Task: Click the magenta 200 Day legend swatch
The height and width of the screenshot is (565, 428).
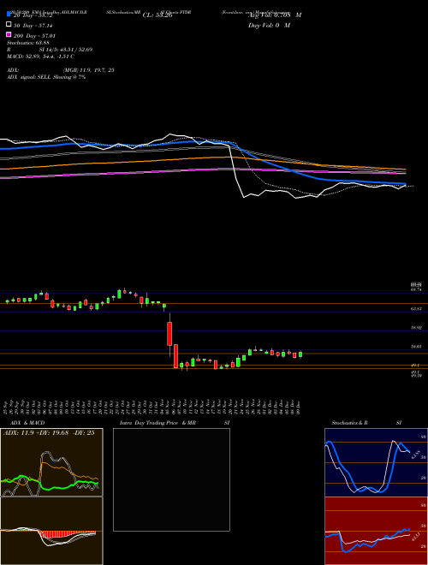Action: 9,34
